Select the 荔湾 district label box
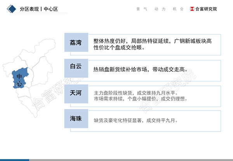This screenshot has width=233, height=161. (76, 42)
